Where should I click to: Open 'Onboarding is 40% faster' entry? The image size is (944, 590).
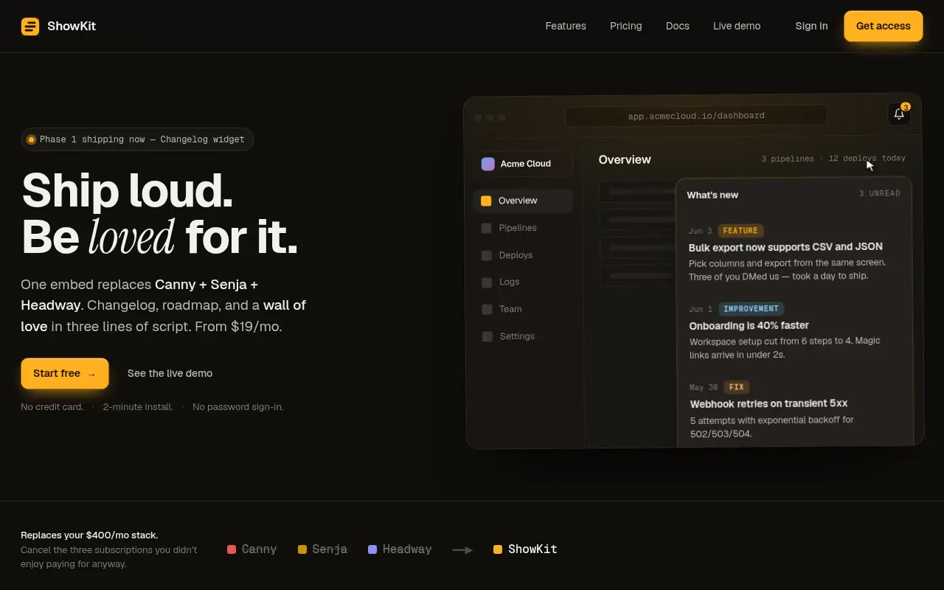tap(749, 325)
